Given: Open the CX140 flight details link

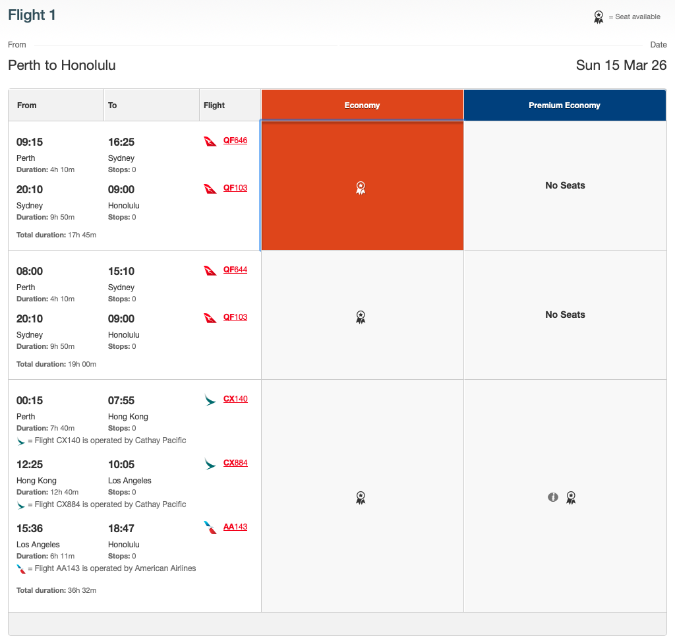Looking at the screenshot, I should click(x=235, y=399).
